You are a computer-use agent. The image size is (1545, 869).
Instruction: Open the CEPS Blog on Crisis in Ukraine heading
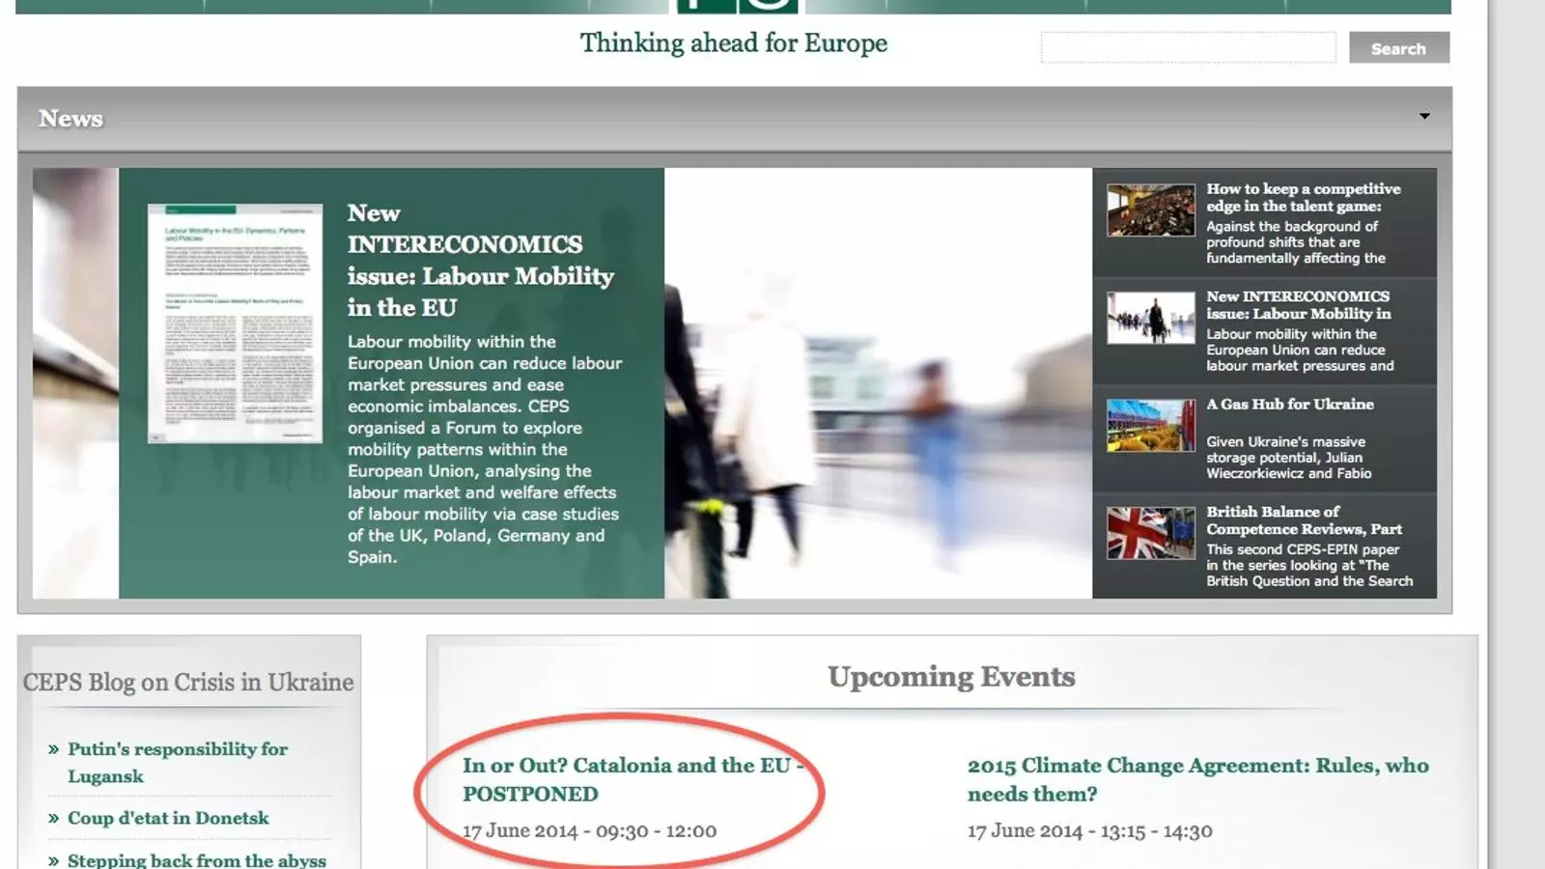(188, 682)
